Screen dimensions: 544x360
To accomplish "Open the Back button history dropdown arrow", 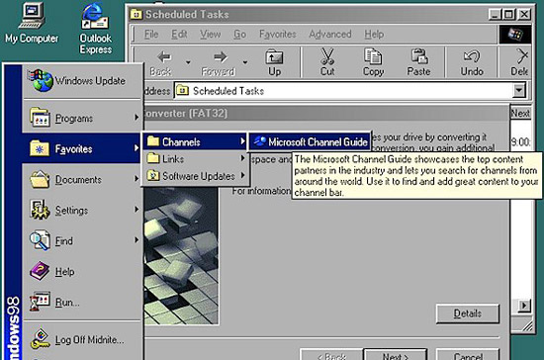I will point(188,62).
